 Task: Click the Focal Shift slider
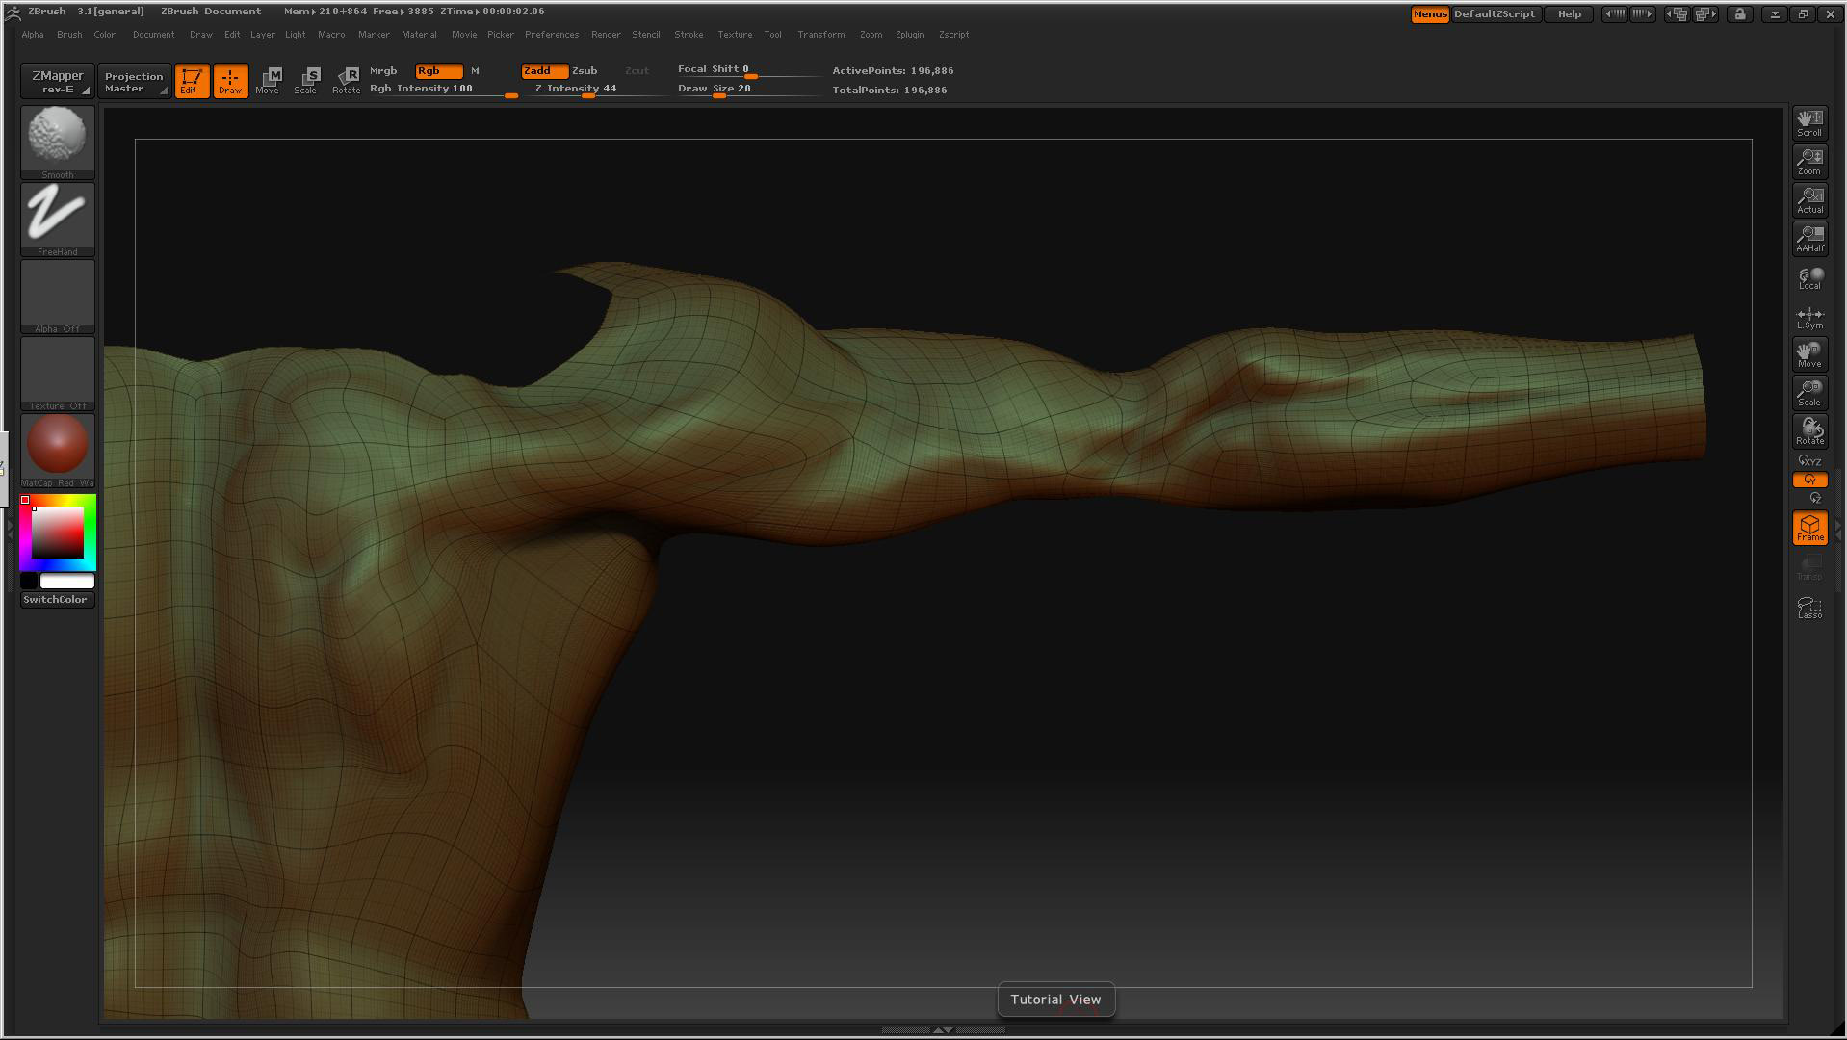(x=749, y=70)
